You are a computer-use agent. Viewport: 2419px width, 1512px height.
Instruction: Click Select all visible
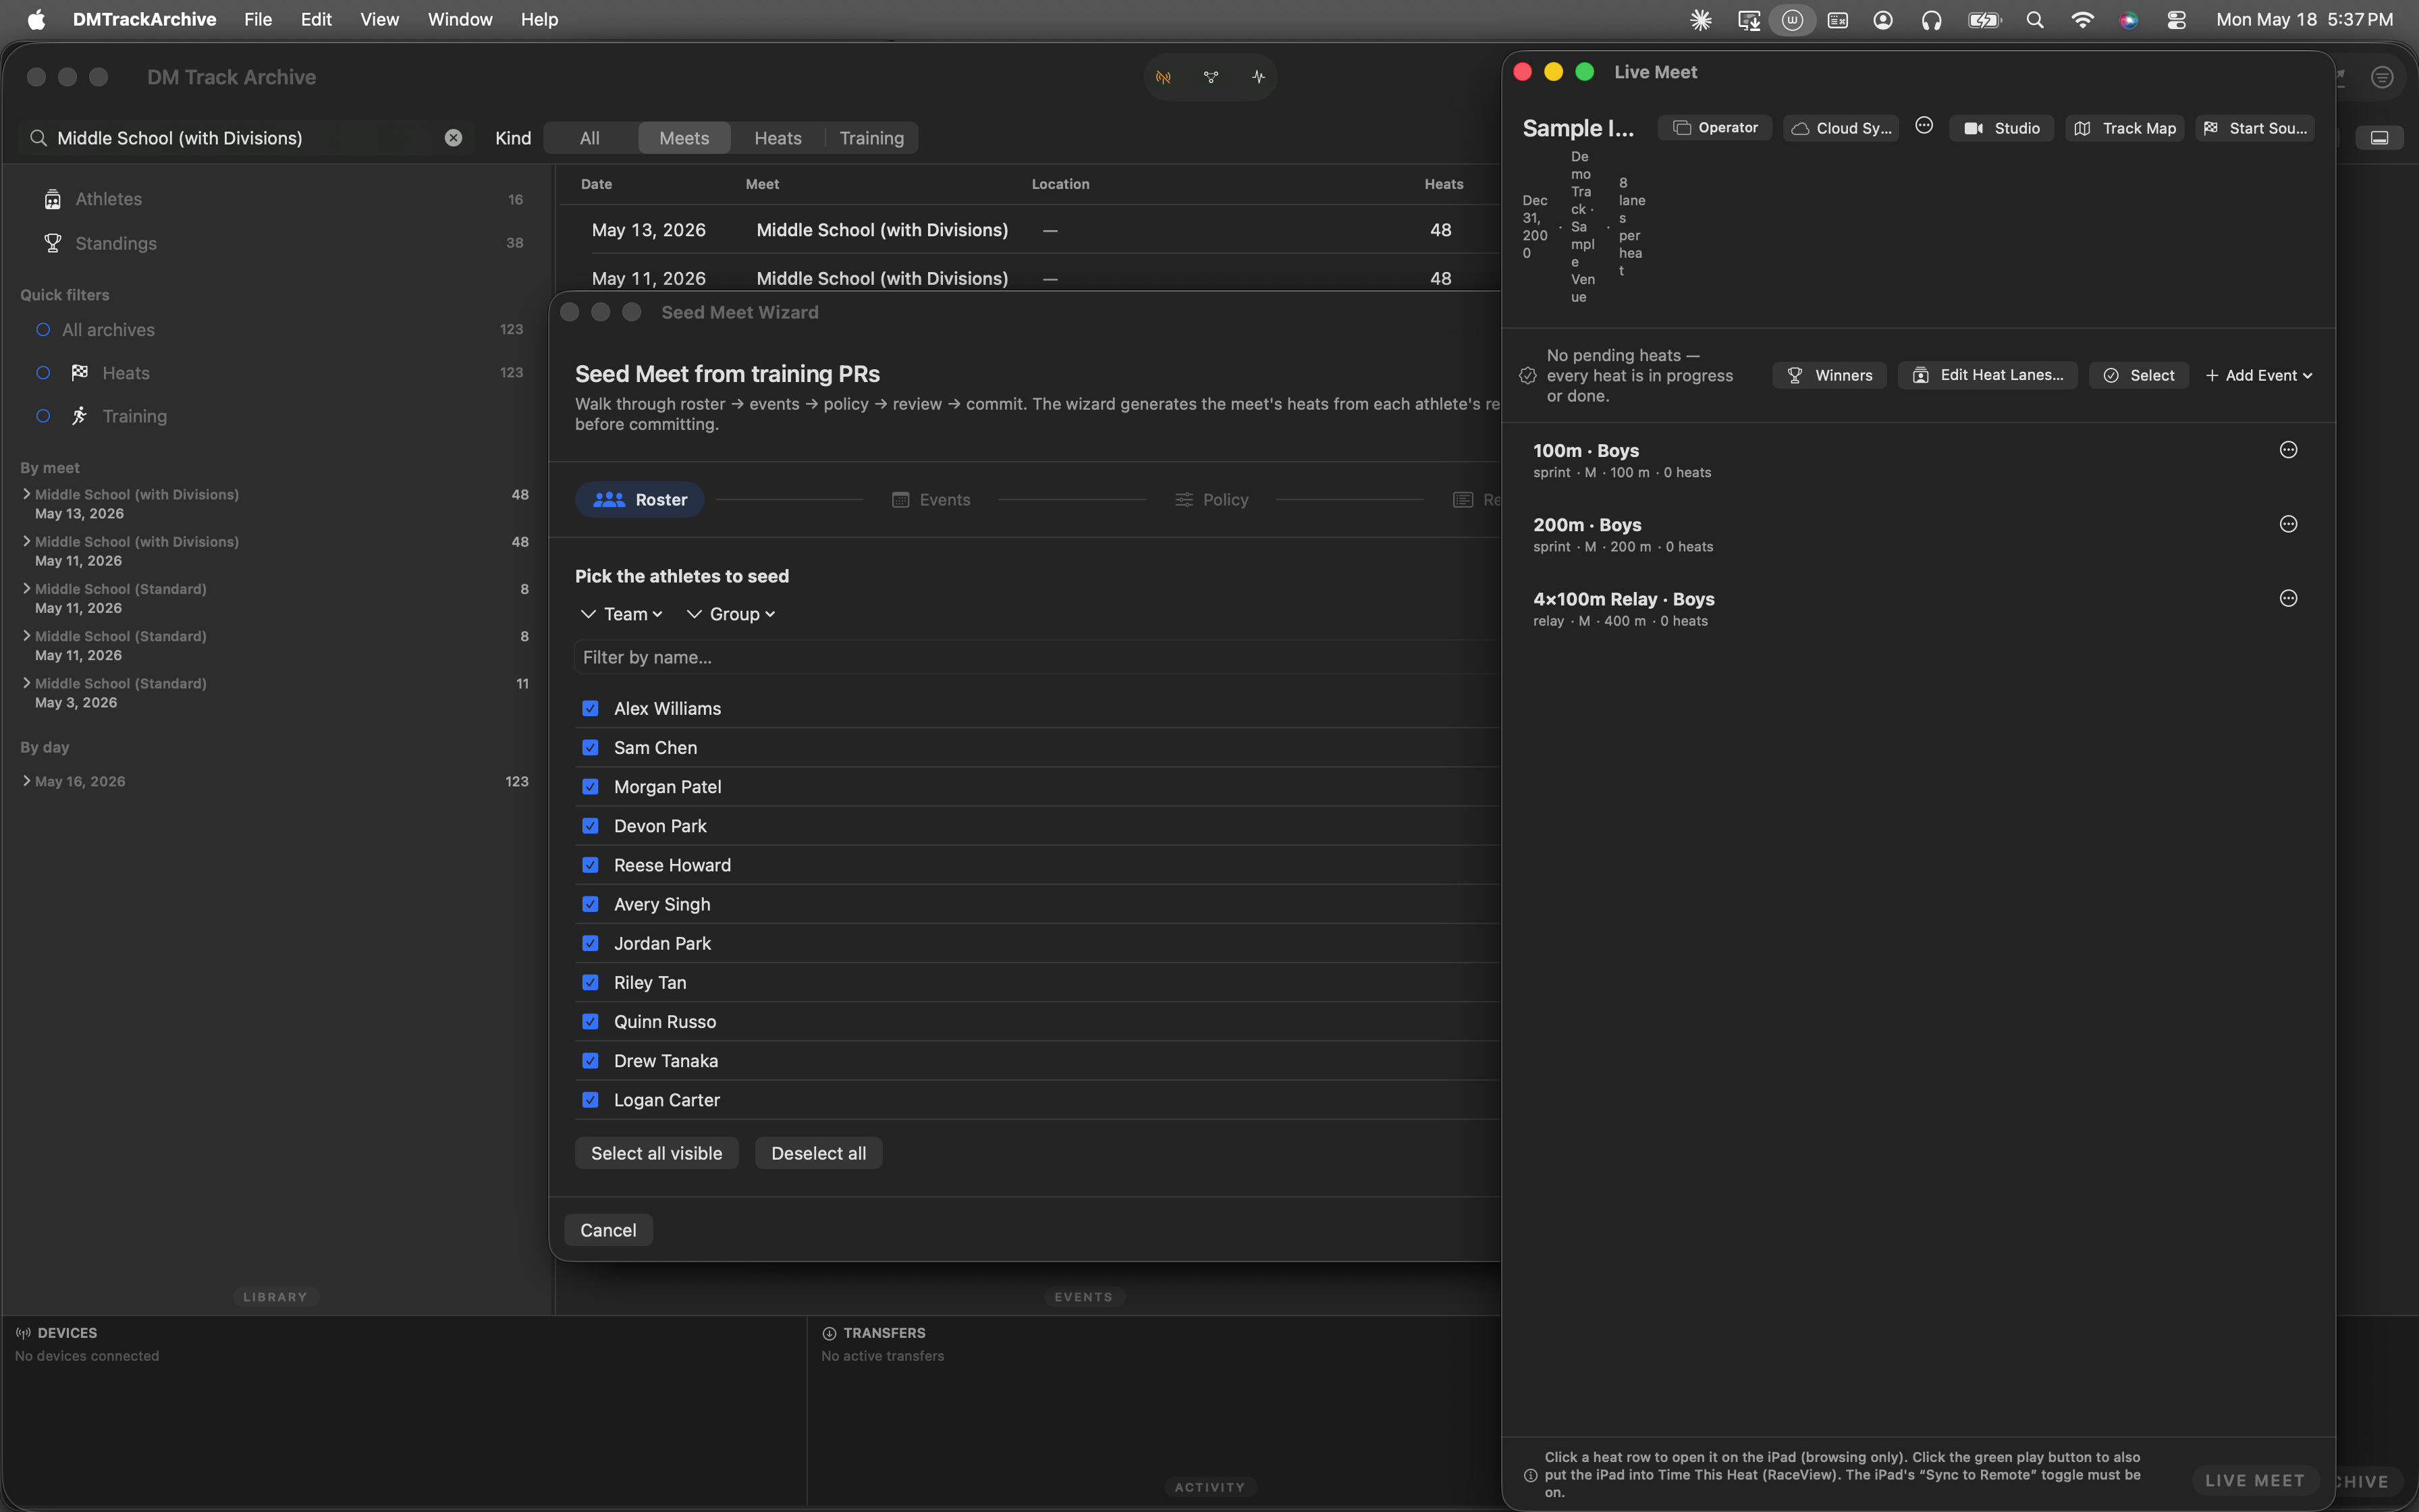point(657,1153)
